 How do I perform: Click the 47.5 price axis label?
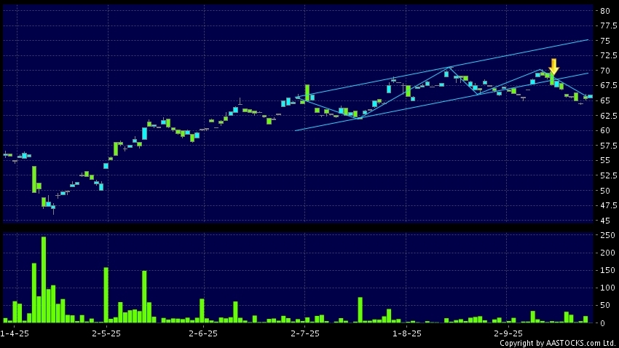point(608,205)
